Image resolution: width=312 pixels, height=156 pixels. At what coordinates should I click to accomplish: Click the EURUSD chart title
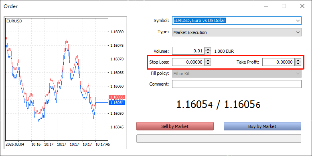click(14, 21)
